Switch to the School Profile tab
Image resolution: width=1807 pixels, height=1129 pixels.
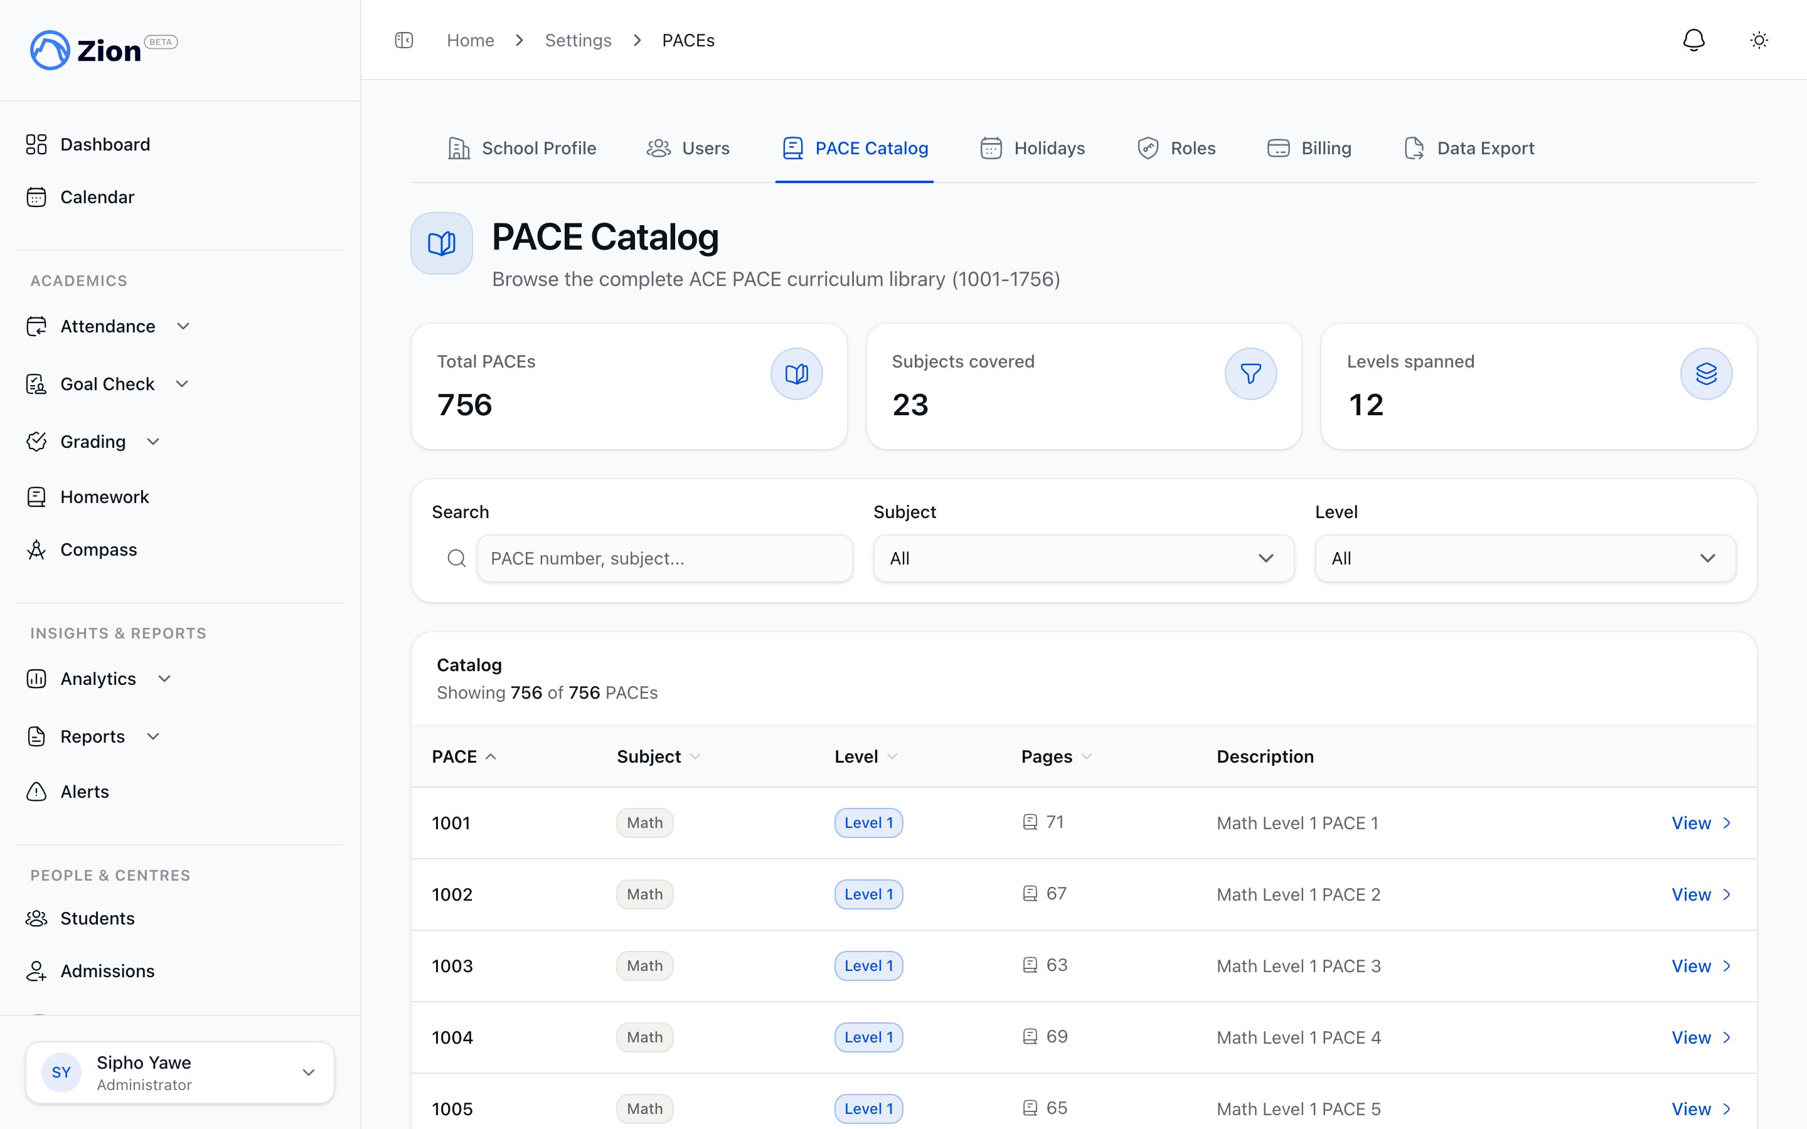click(x=522, y=148)
